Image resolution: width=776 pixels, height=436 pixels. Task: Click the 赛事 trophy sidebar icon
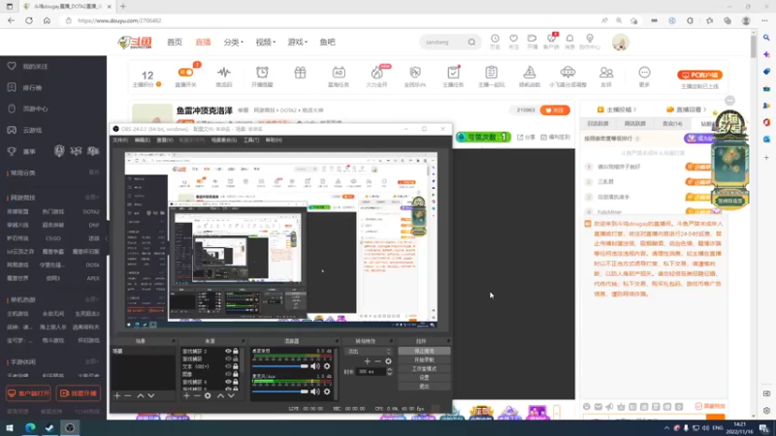[x=12, y=151]
